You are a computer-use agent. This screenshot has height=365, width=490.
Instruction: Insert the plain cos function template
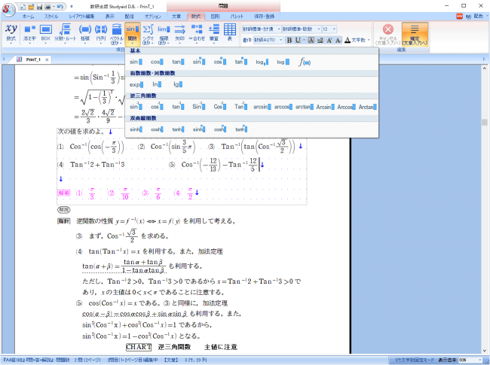[x=157, y=62]
